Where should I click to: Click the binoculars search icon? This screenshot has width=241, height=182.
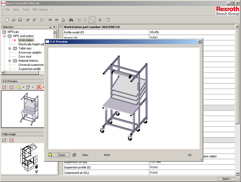71,20
